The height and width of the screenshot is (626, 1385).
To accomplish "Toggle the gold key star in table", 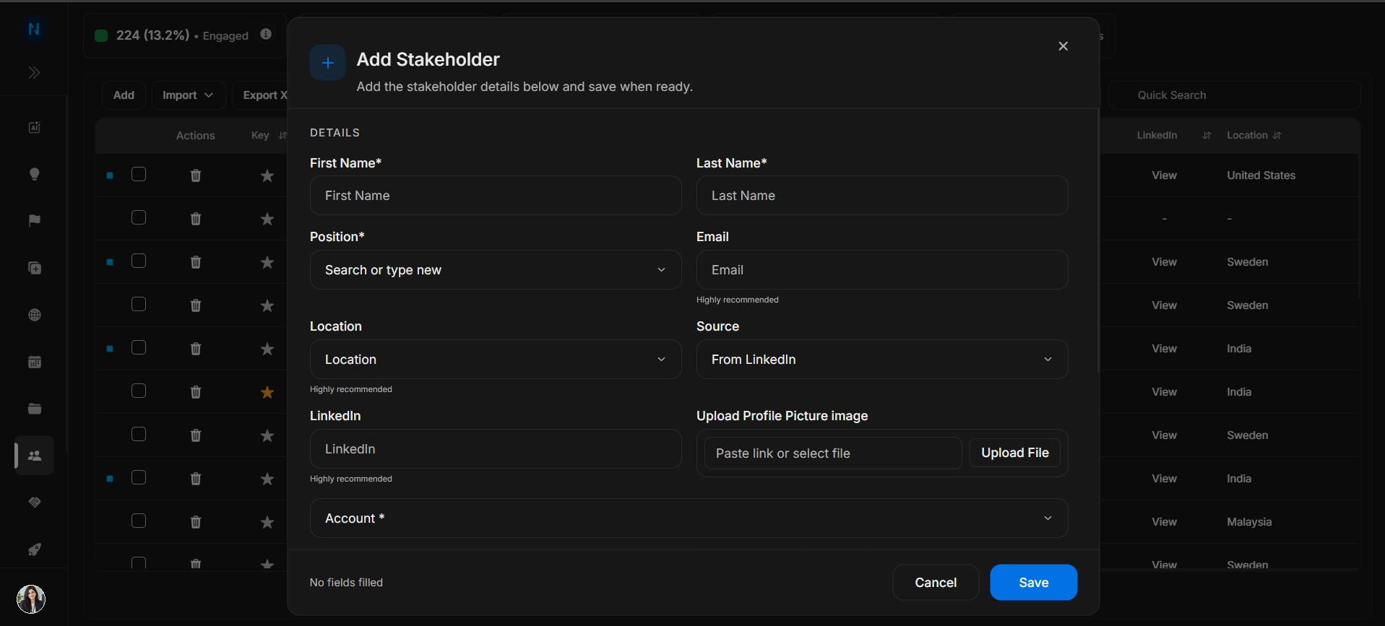I will pos(267,392).
